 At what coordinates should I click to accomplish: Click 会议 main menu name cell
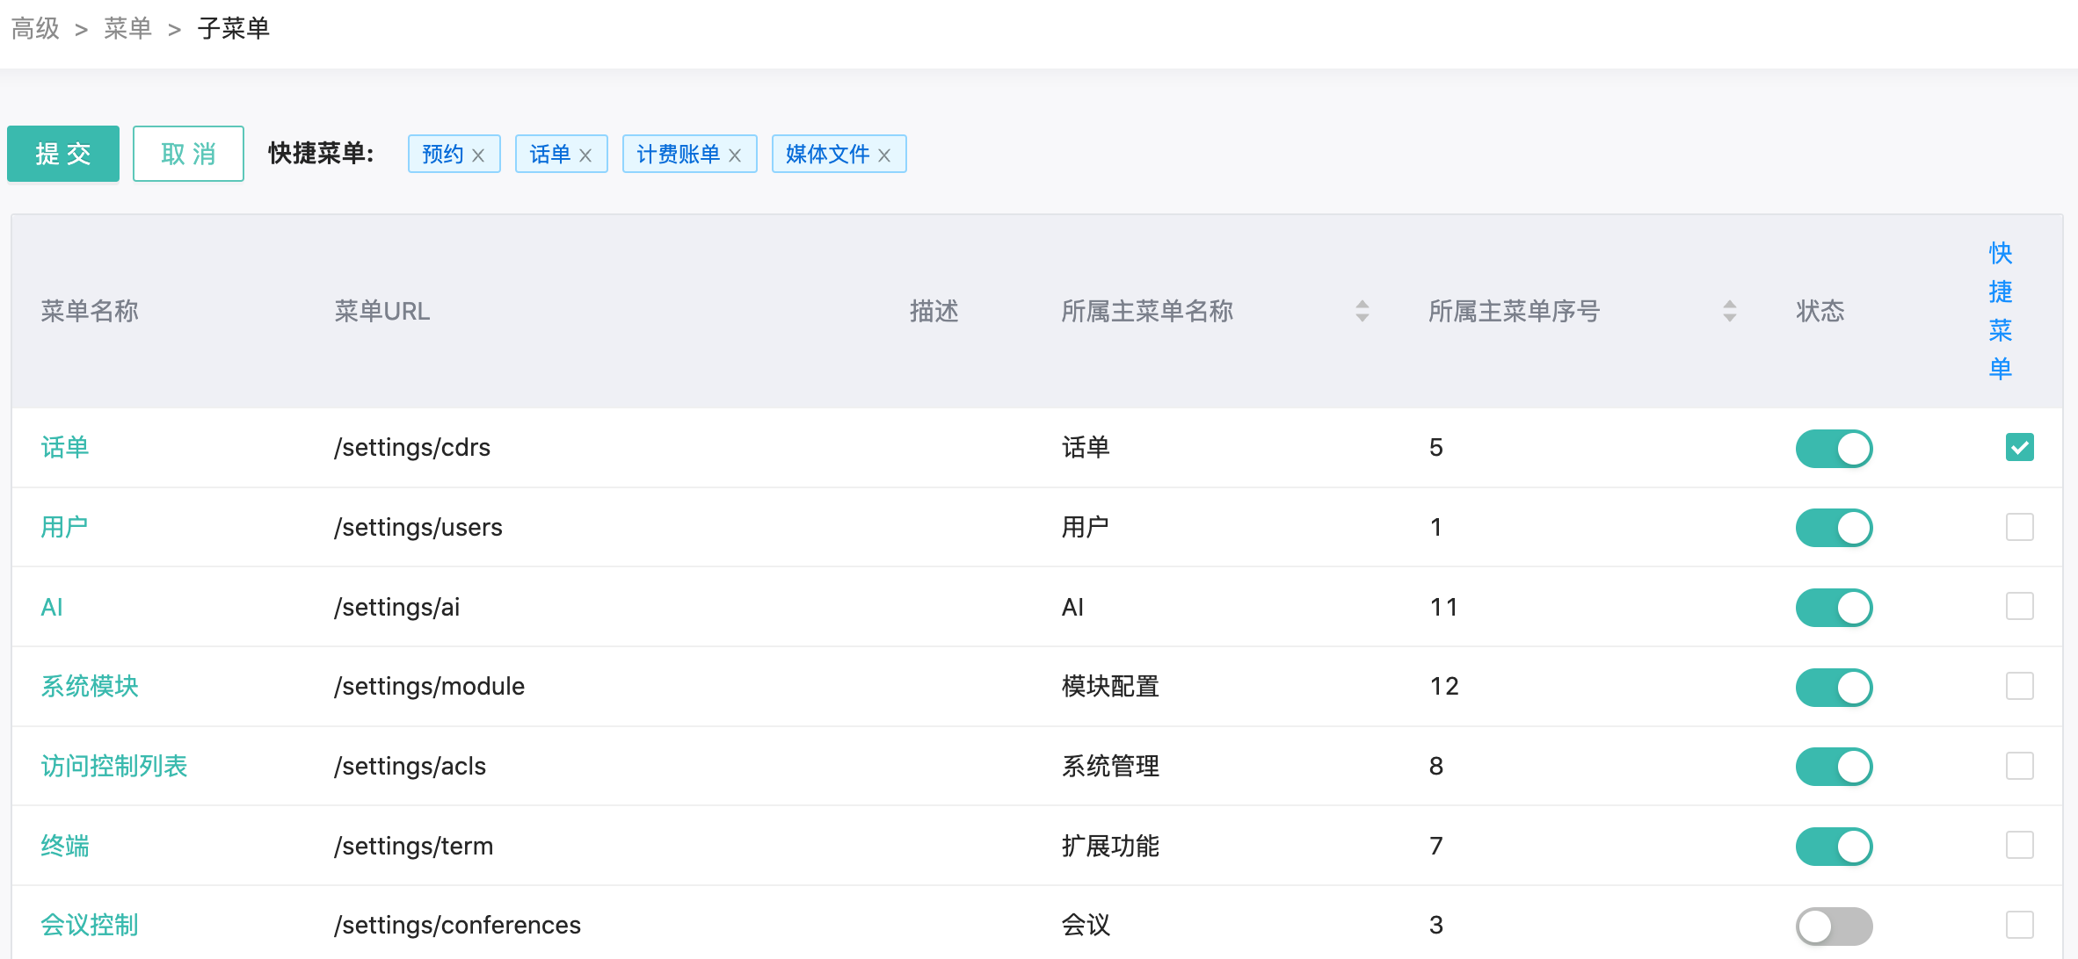coord(1086,925)
